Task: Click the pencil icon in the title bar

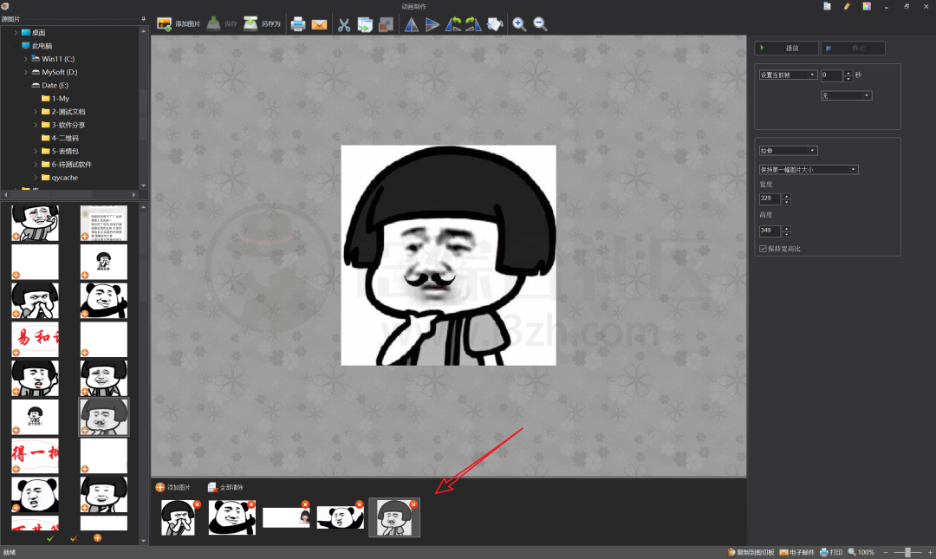Action: coord(847,7)
